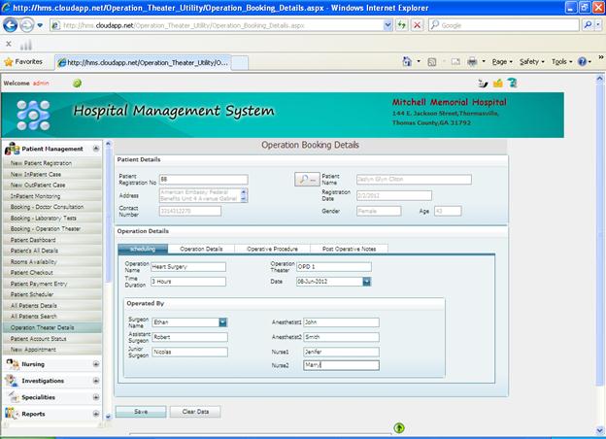Expand the Nursing sidebar section
Viewport: 606px width, 439px height.
95,364
